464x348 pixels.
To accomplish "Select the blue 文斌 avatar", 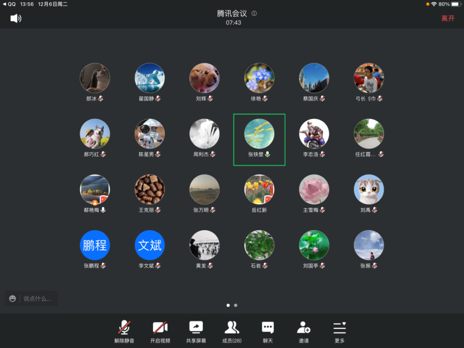I will [x=150, y=245].
